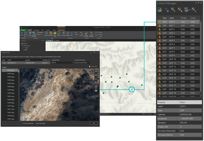Click Clear Links in Image Links dialog
This screenshot has width=204, height=141.
tap(93, 66)
